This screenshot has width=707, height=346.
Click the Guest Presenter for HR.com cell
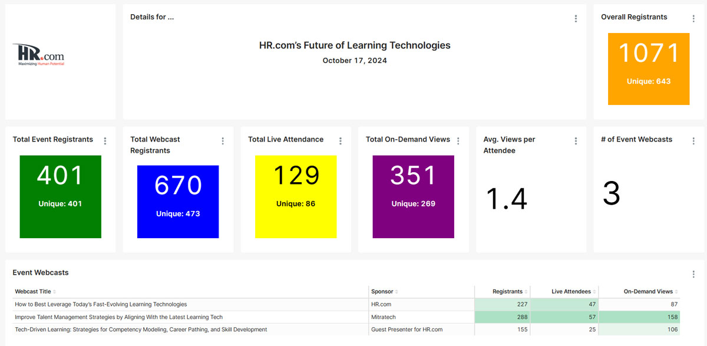pyautogui.click(x=421, y=329)
